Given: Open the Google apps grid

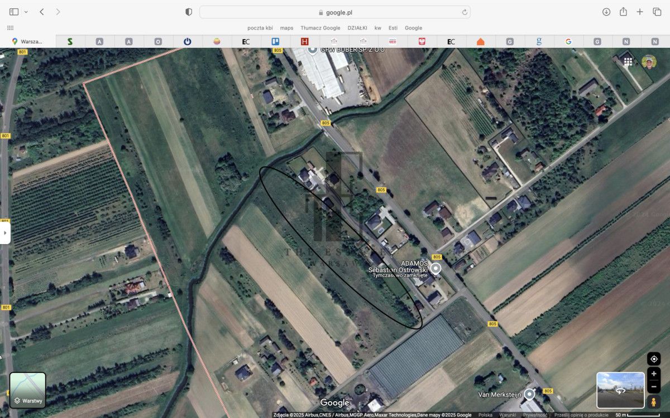Looking at the screenshot, I should (x=628, y=61).
